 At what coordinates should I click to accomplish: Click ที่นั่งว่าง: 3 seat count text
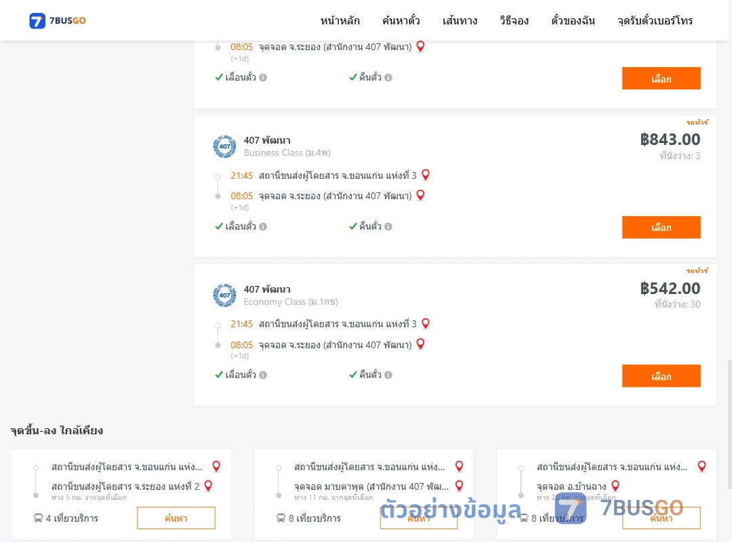coord(680,156)
